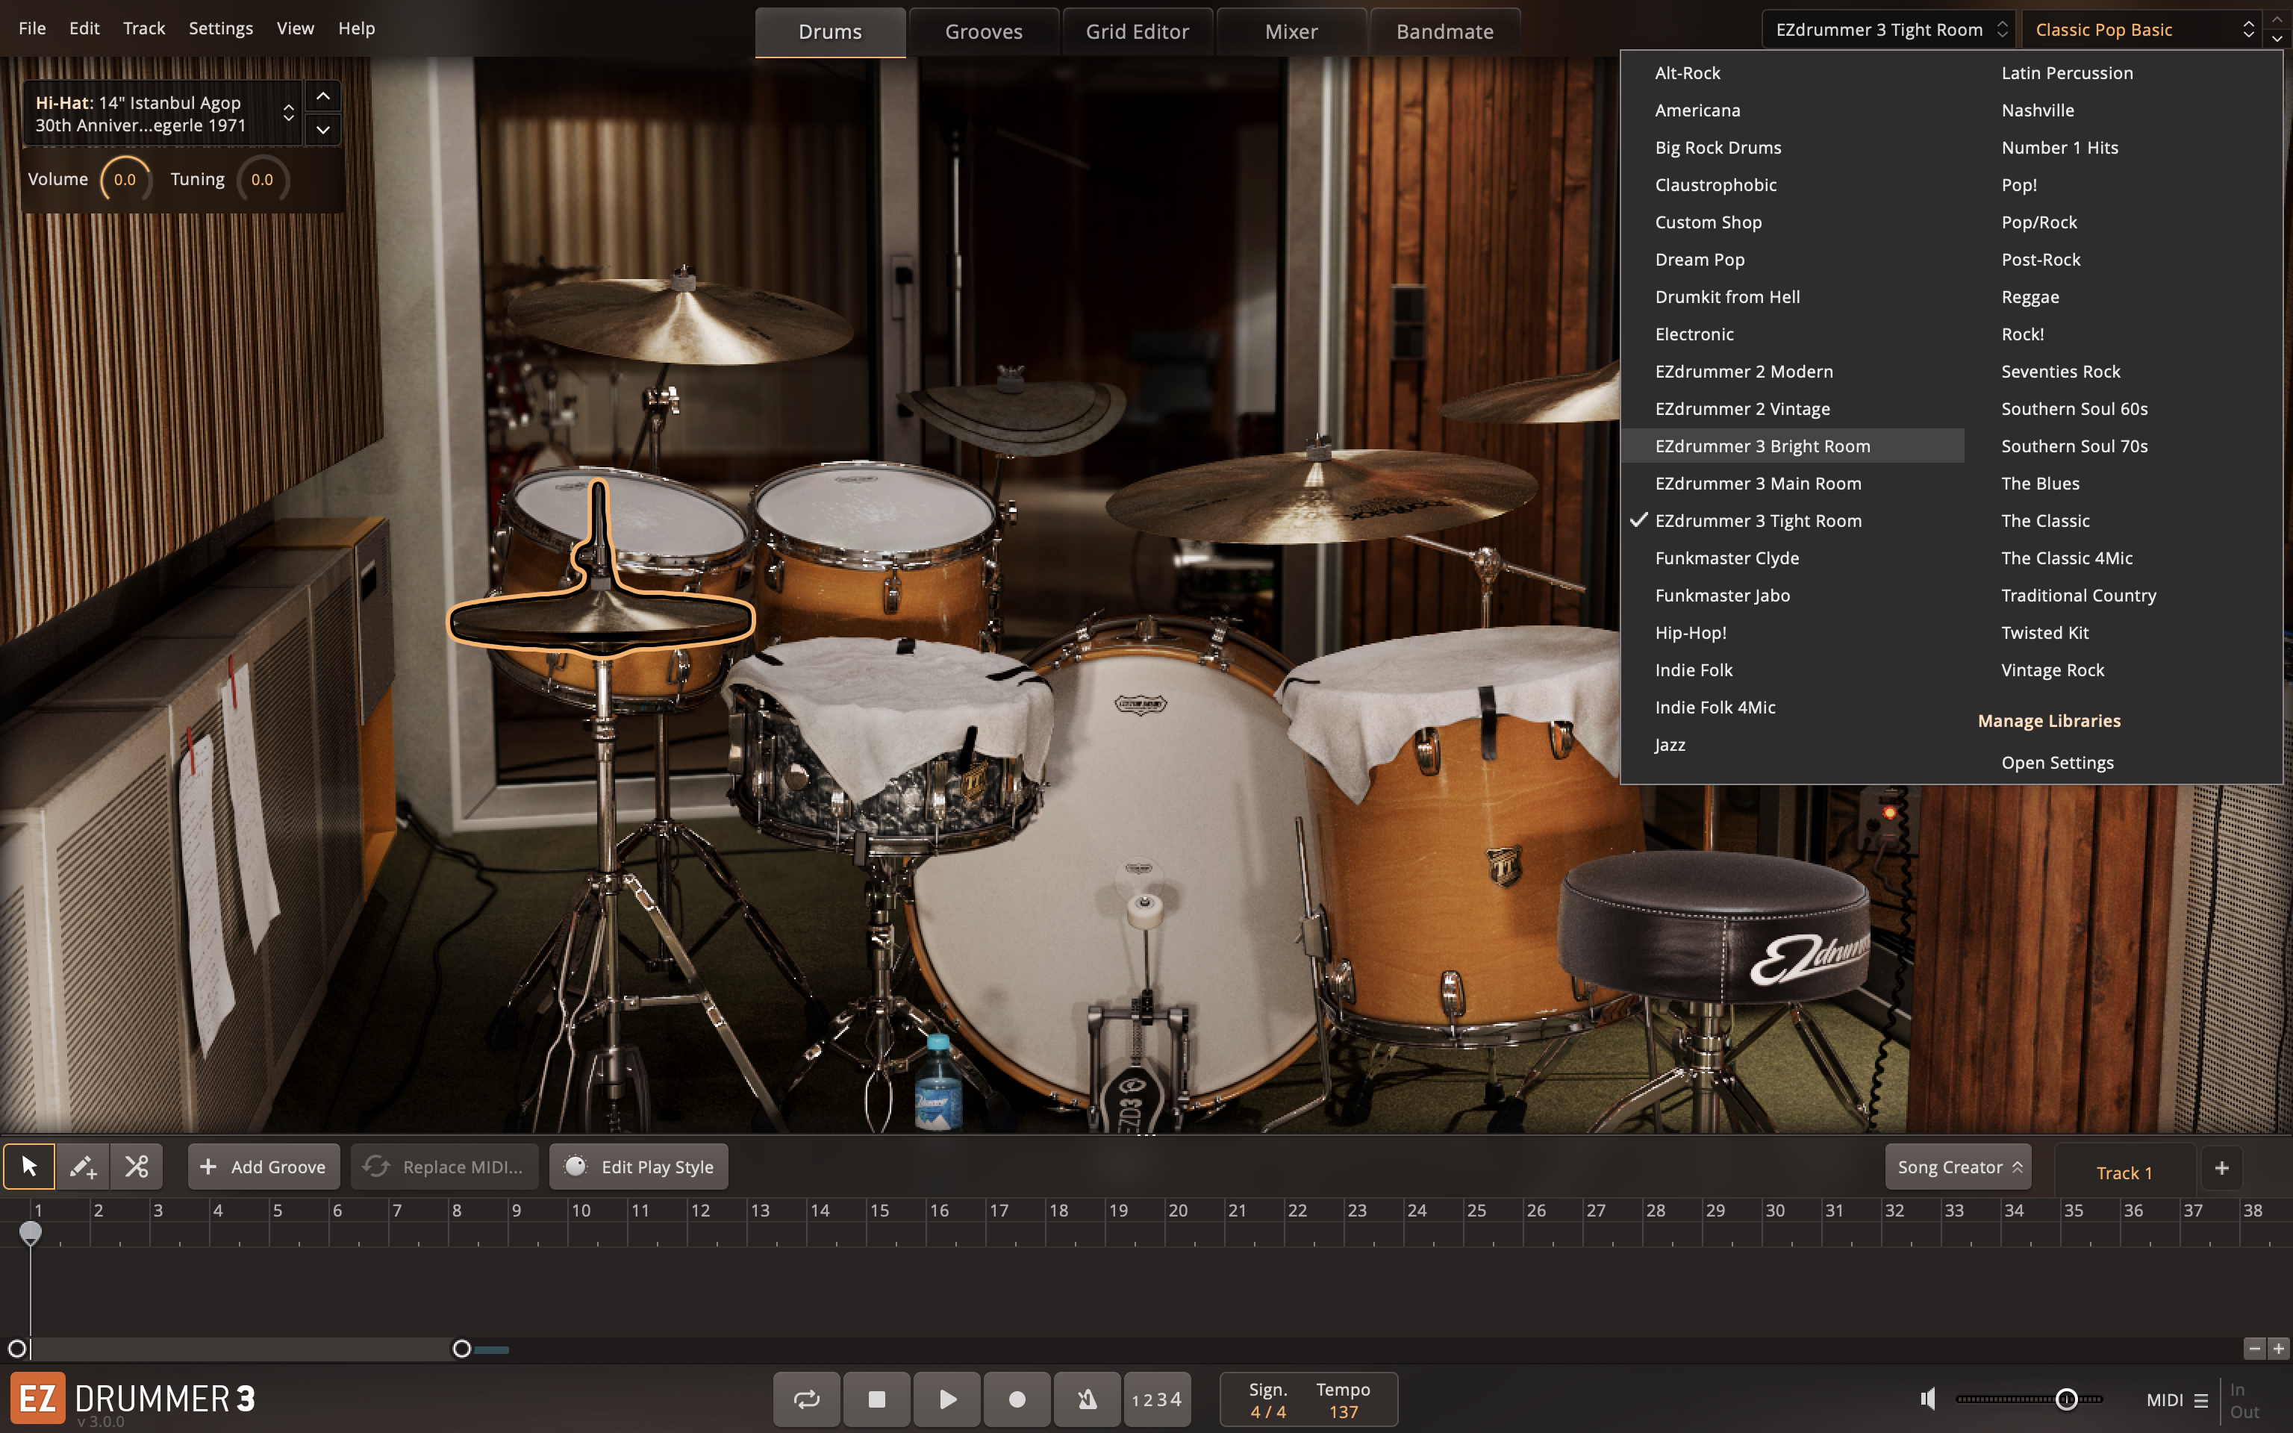Select the arrow pointer tool

pos(28,1167)
